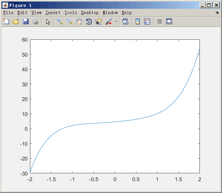Open the Window menu

click(110, 13)
